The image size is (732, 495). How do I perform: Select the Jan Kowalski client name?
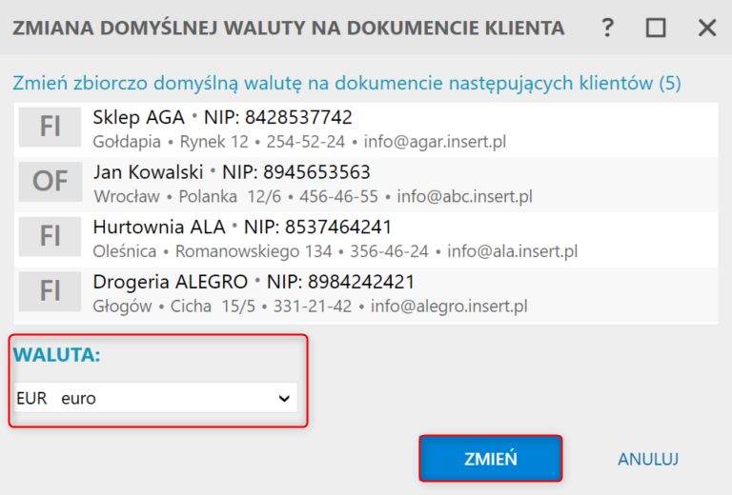(x=148, y=173)
